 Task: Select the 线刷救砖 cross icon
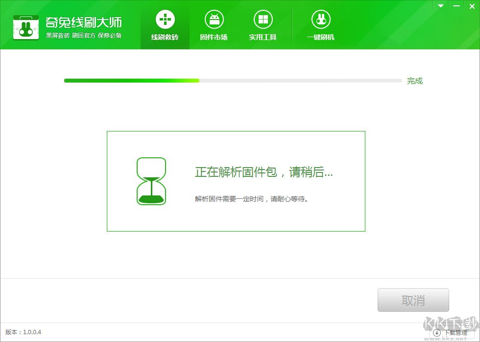[x=165, y=19]
